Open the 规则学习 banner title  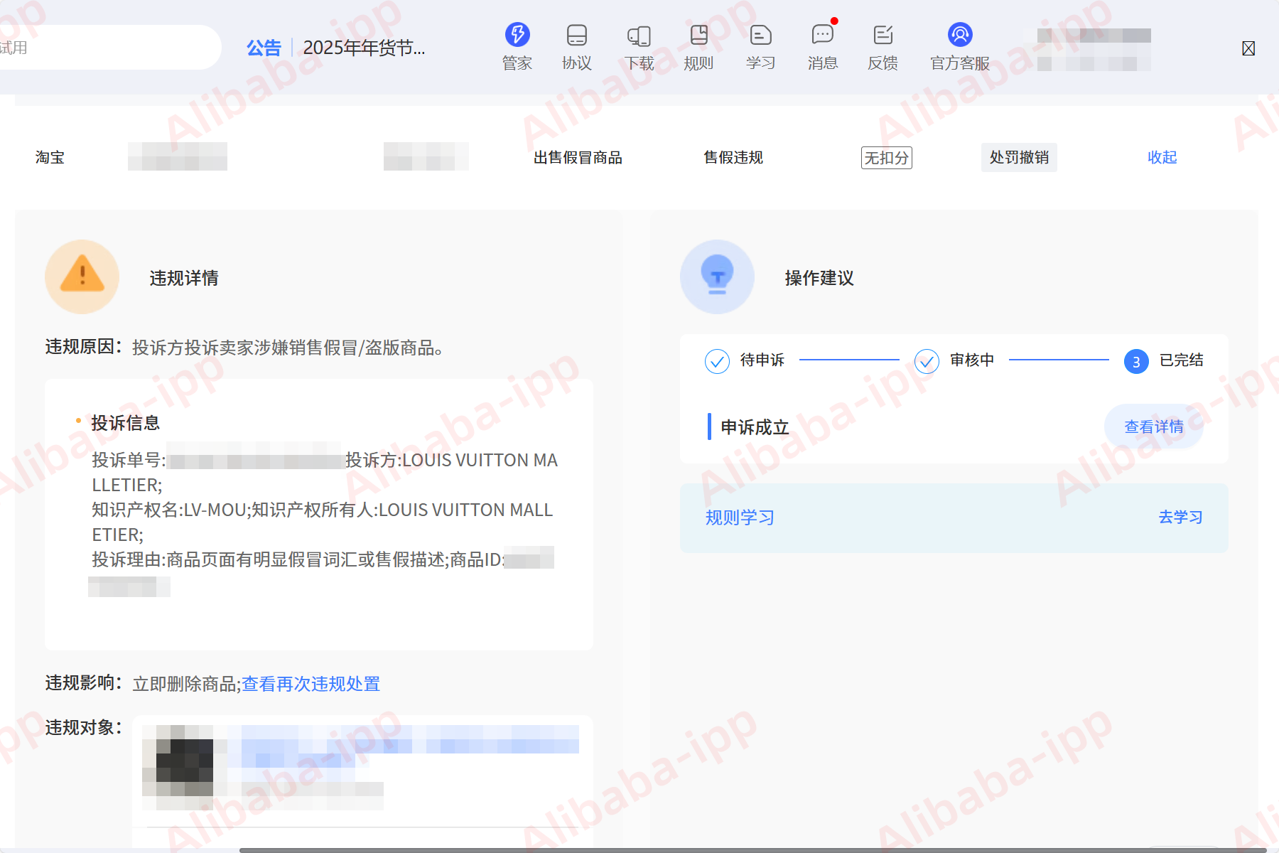point(740,517)
